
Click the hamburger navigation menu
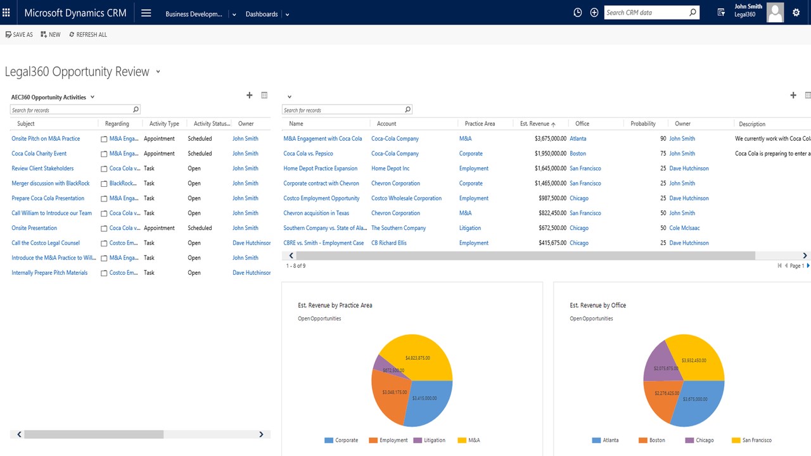coord(146,12)
